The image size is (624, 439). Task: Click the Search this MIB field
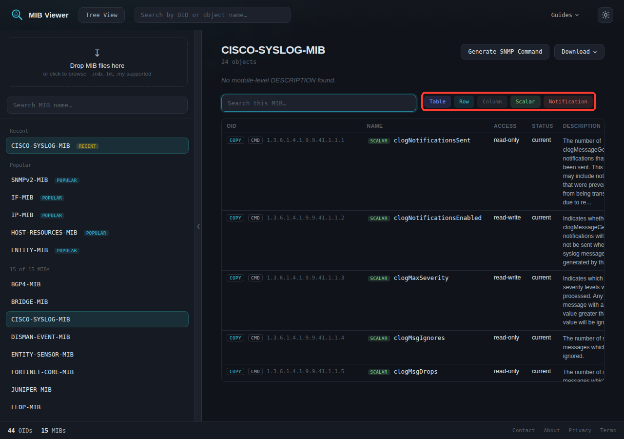pos(319,103)
